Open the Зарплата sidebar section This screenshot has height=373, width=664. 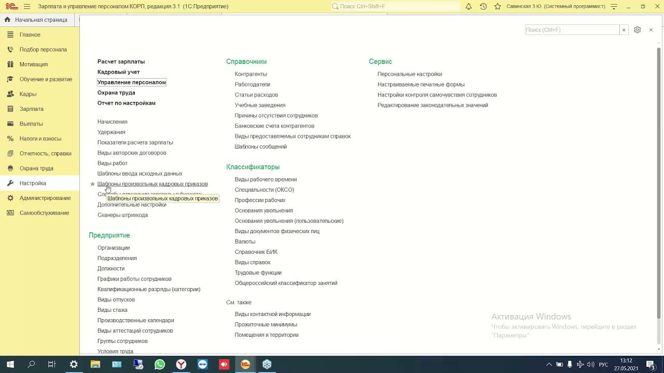tap(39, 109)
